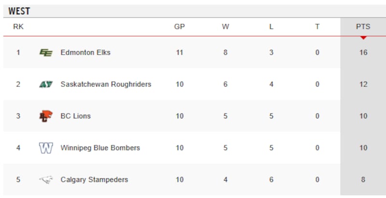This screenshot has width=386, height=198.
Task: Open the Calgary Stampeders team link
Action: click(94, 180)
